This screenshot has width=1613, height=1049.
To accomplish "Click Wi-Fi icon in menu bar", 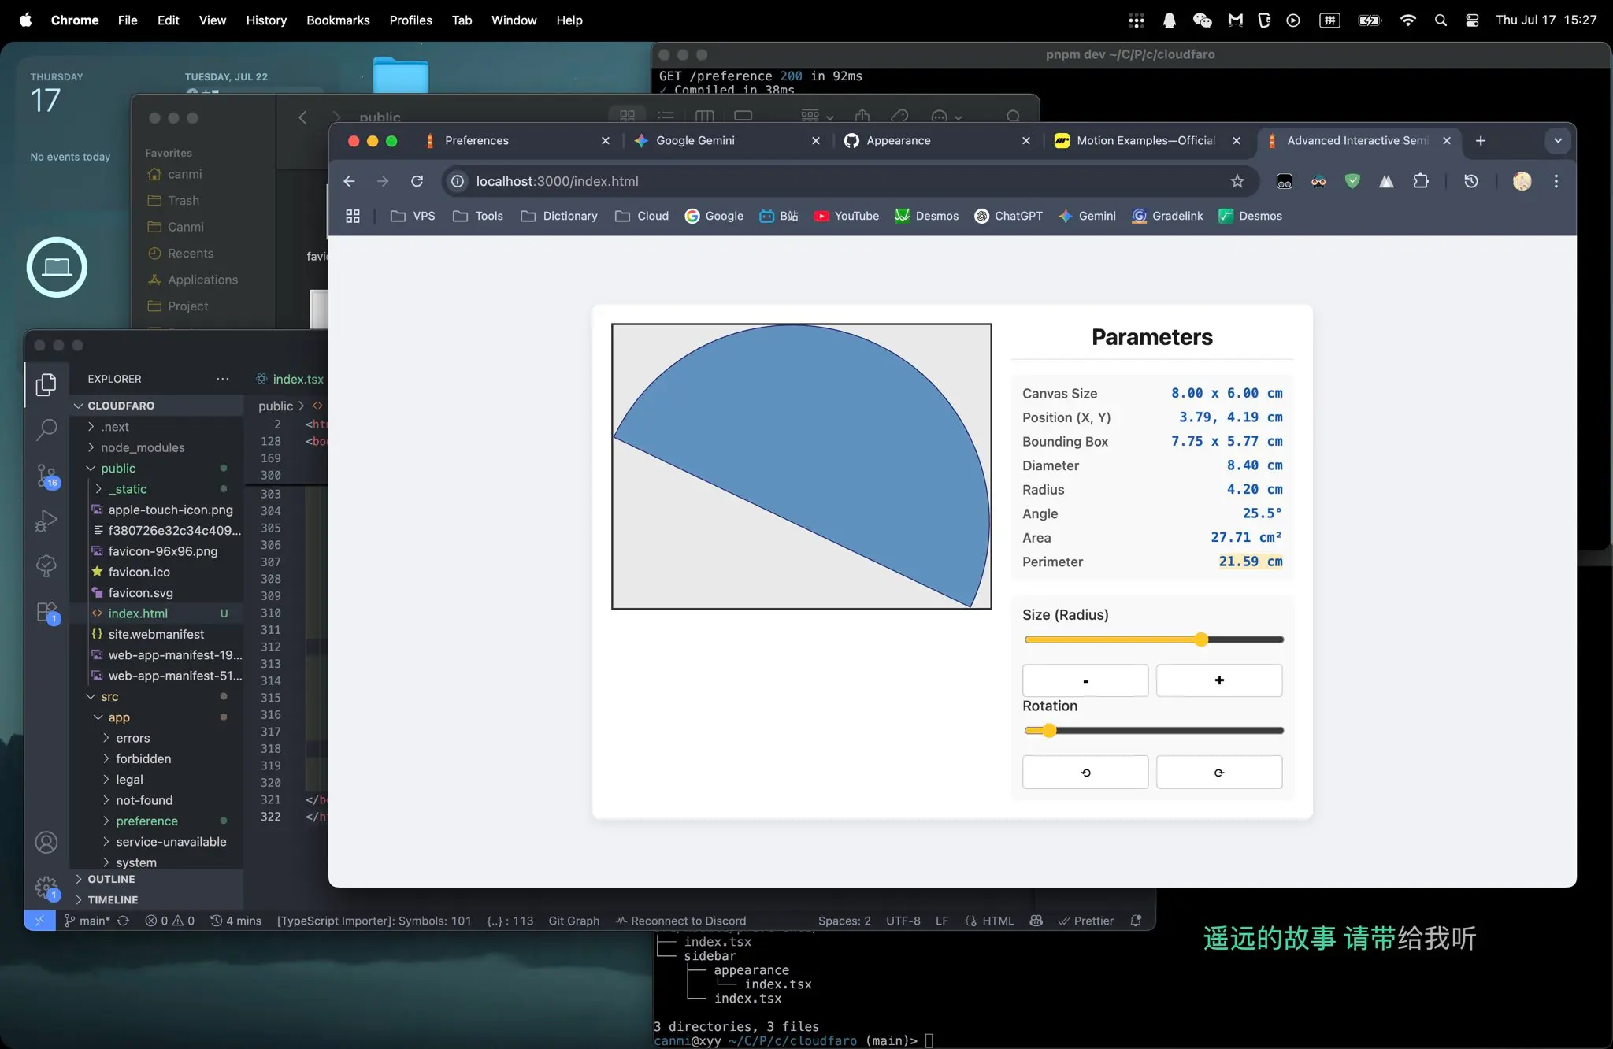I will (x=1408, y=20).
